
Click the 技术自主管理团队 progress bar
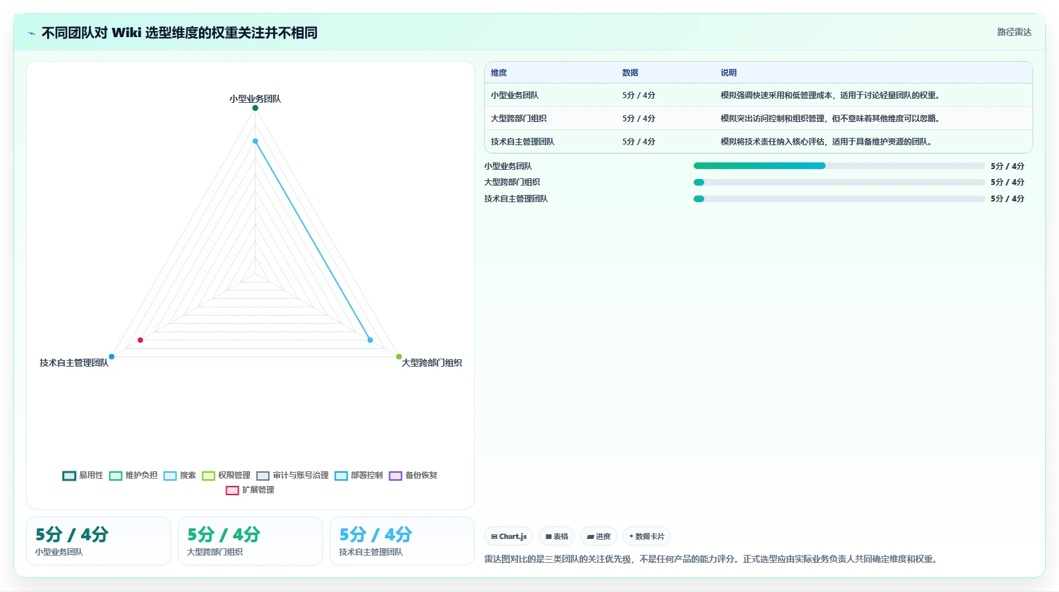[x=839, y=199]
